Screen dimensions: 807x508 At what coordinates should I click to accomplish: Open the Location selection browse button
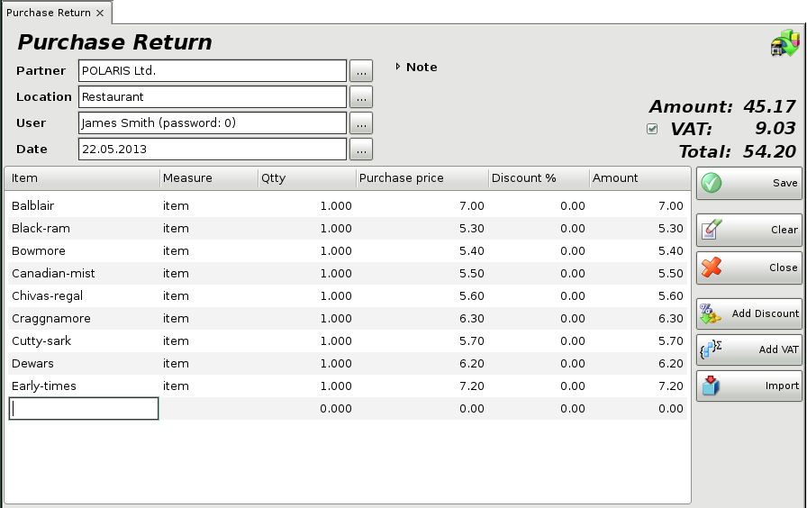click(x=360, y=96)
